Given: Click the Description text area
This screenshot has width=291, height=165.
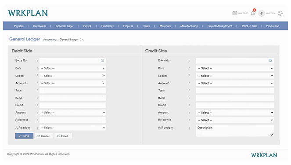Looking at the screenshot, I should pos(235,131).
